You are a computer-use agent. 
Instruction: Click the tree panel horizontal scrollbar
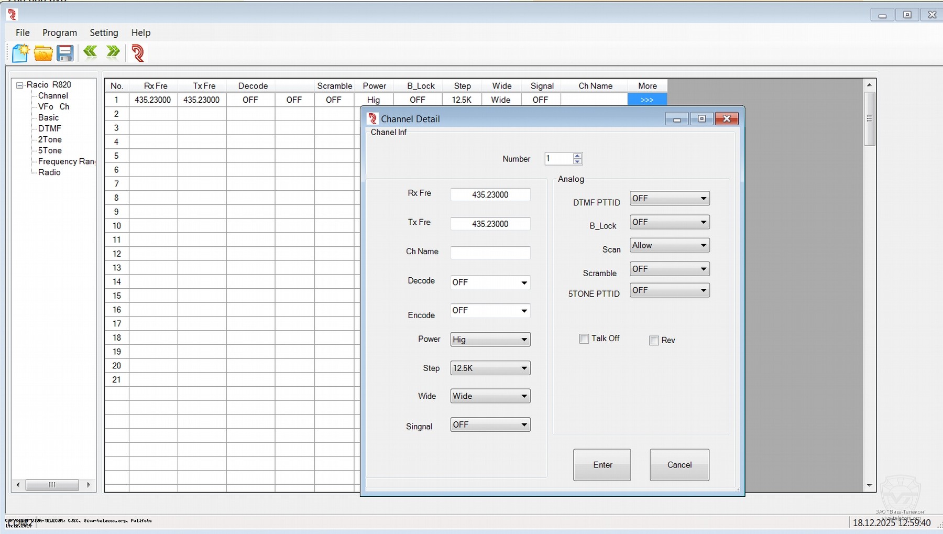pyautogui.click(x=52, y=485)
